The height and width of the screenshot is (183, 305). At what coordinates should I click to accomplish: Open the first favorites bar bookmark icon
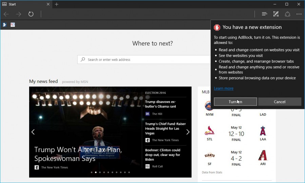click(x=5, y=25)
